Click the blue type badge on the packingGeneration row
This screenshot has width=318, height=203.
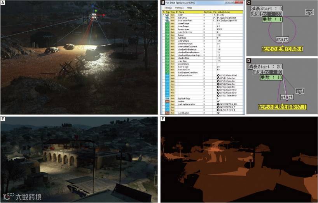pos(167,104)
